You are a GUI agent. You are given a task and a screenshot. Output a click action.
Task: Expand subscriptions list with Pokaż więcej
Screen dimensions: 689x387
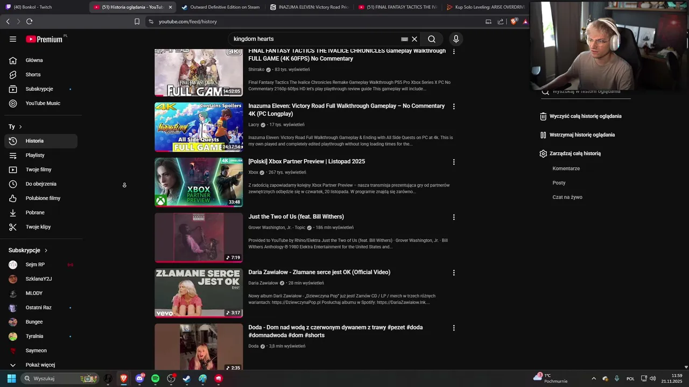pyautogui.click(x=41, y=365)
